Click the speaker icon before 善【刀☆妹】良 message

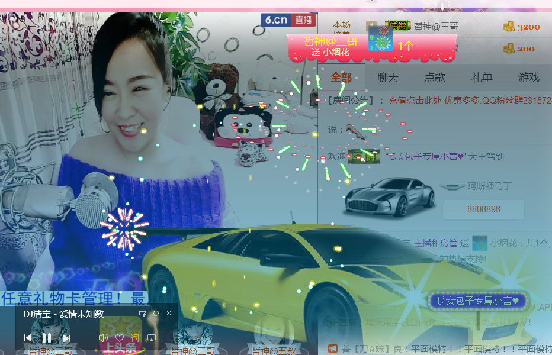pyautogui.click(x=333, y=348)
